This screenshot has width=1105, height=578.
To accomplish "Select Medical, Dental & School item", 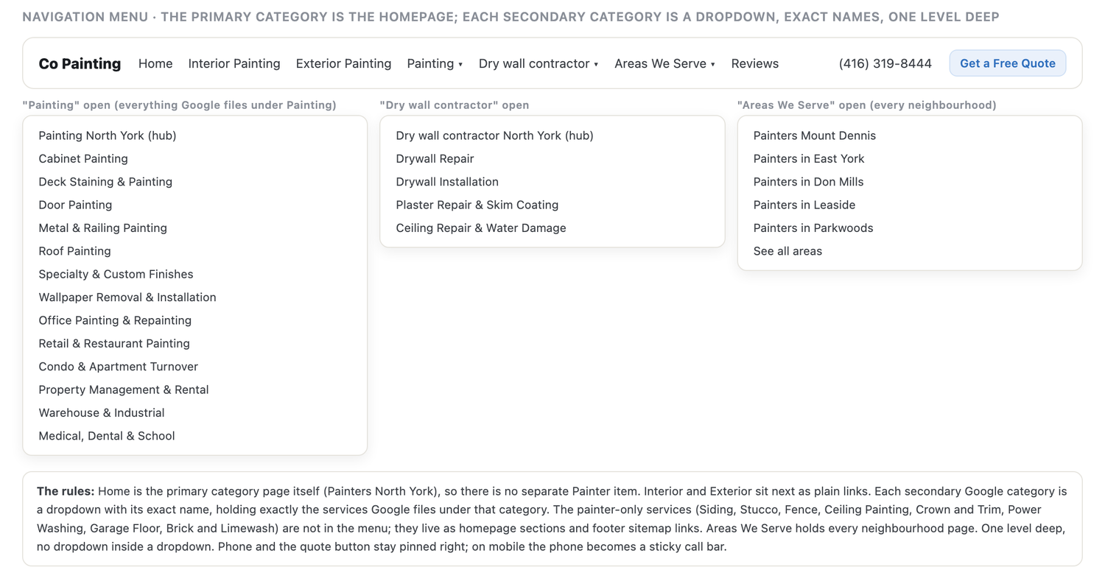I will pyautogui.click(x=107, y=436).
